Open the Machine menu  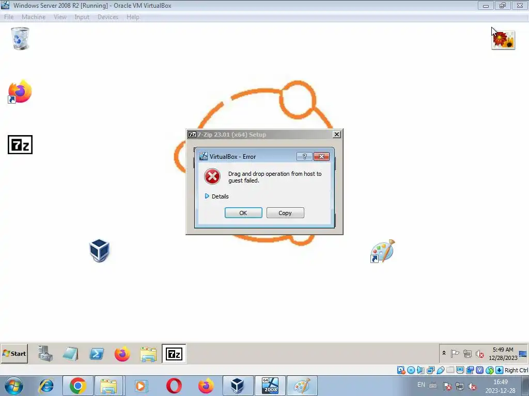(x=34, y=17)
